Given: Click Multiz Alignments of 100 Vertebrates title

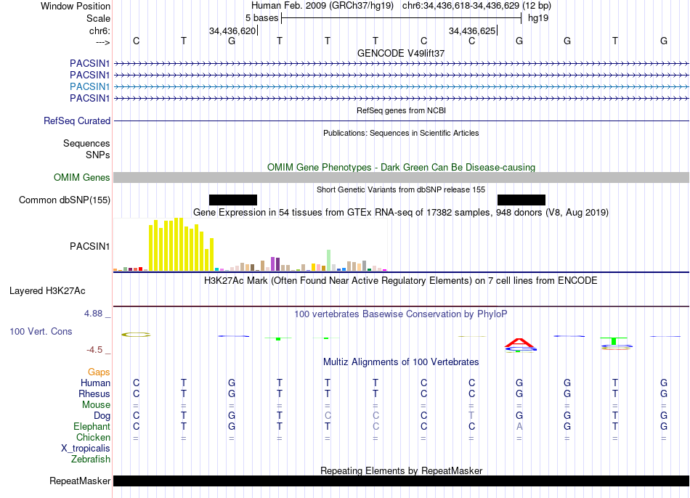Looking at the screenshot, I should (x=401, y=362).
